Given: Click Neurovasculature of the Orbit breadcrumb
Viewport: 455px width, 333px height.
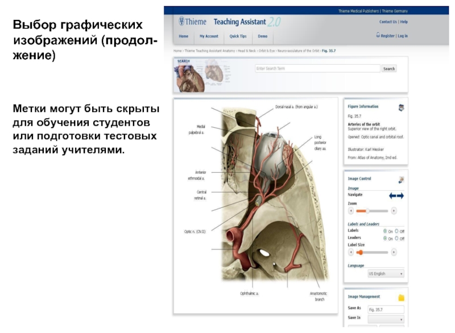Looking at the screenshot, I should click(298, 51).
